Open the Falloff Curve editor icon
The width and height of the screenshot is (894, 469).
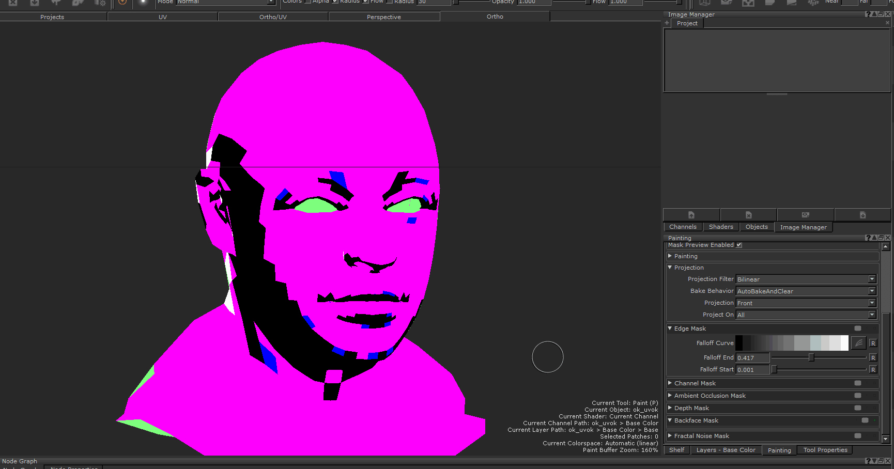point(858,343)
